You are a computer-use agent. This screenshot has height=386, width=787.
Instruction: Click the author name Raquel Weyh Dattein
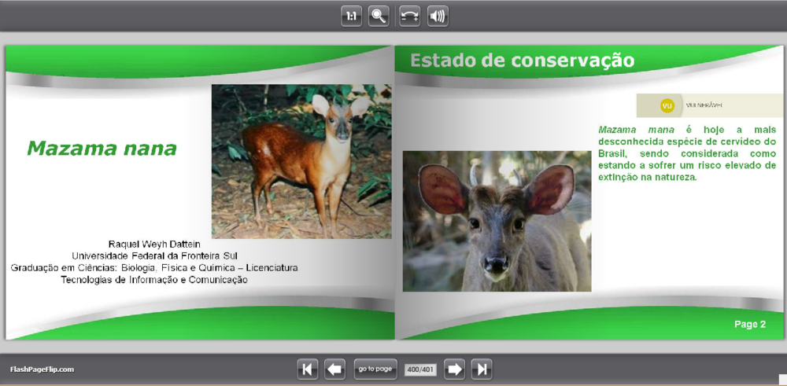click(x=154, y=244)
